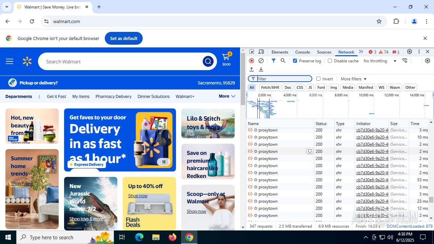Reload the Walmart page

point(32,21)
